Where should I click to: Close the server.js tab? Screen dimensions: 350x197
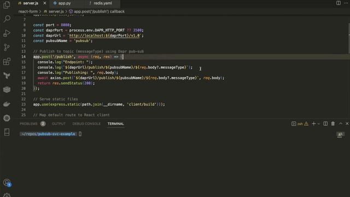[45, 3]
